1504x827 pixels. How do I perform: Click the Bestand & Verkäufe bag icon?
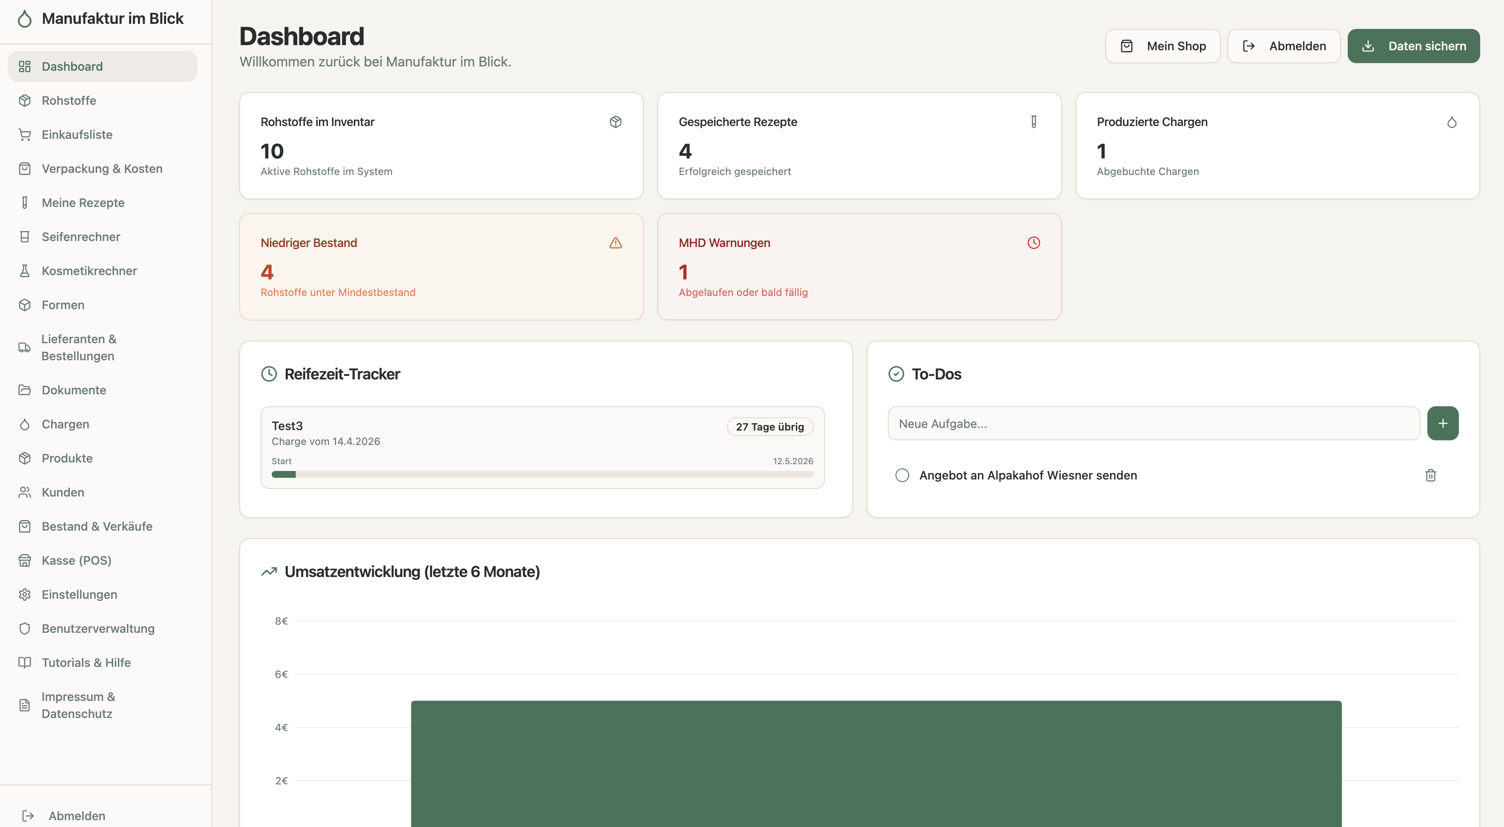pos(25,526)
